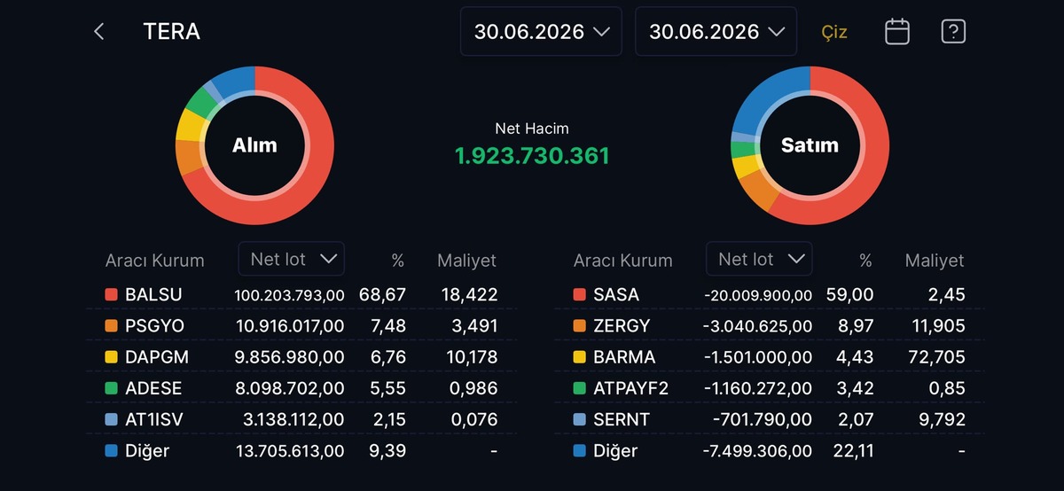1064x491 pixels.
Task: Select the Diğer row in the sellers list
Action: click(770, 451)
